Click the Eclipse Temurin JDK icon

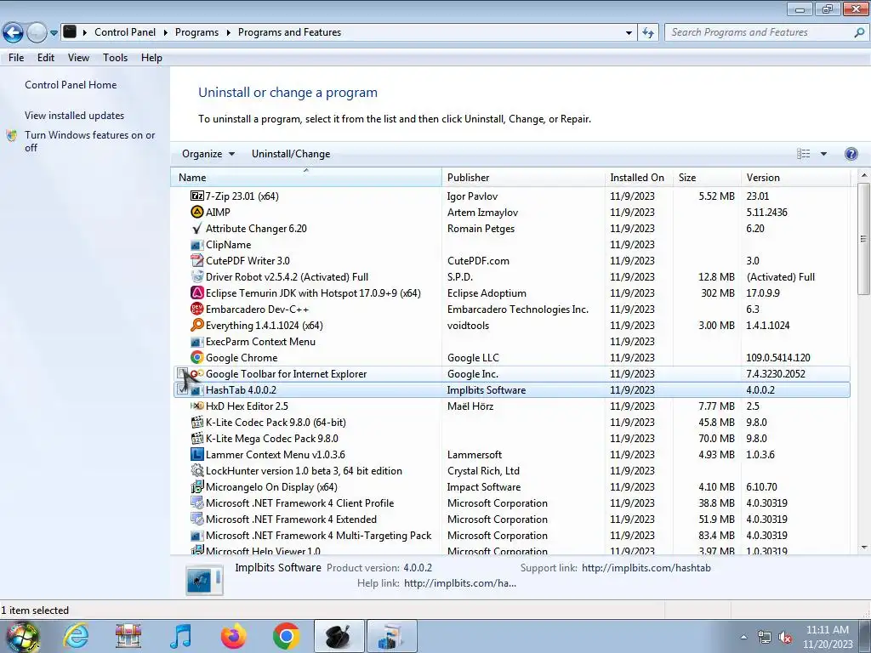[197, 292]
